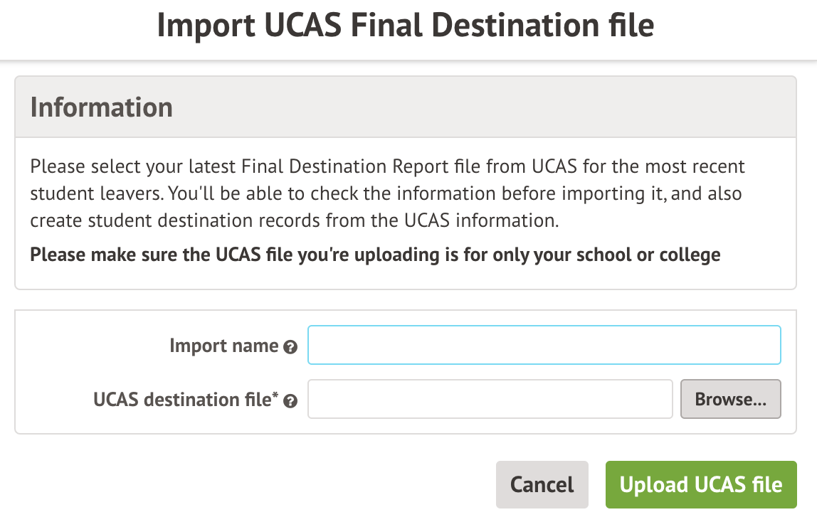Click the UCAS destination file label text
Screen dimensions: 817x522
(x=181, y=400)
